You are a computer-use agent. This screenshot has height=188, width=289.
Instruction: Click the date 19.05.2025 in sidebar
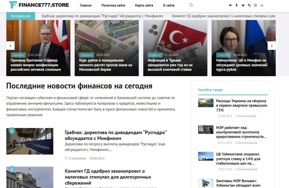pyautogui.click(x=225, y=169)
